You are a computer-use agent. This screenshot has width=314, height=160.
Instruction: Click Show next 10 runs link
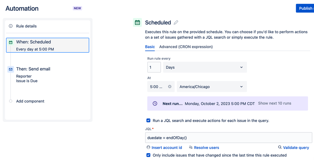pos(275,103)
